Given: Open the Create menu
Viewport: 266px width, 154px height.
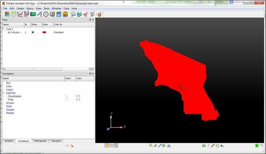Looking at the screenshot, I should point(20,8).
